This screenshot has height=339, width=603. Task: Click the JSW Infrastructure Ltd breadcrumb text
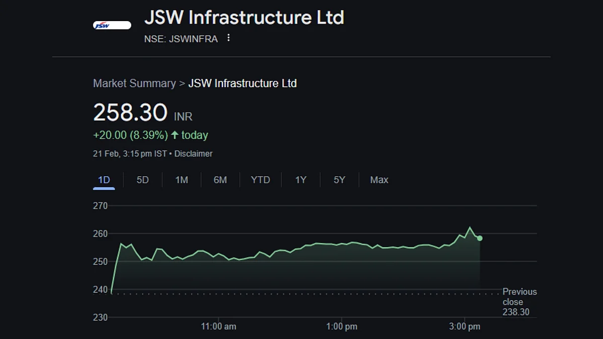point(242,83)
